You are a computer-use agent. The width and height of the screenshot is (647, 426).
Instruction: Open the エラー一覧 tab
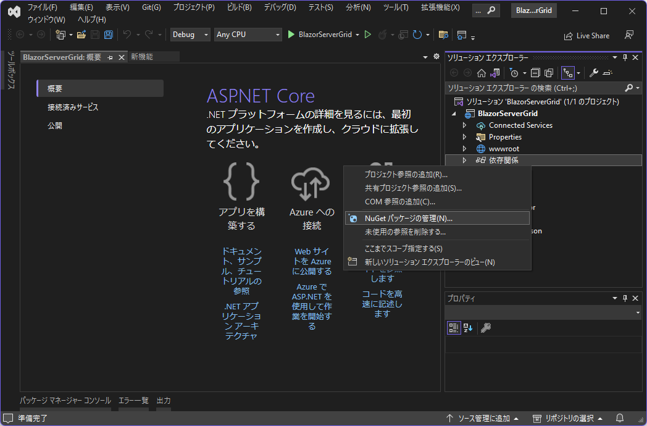133,401
